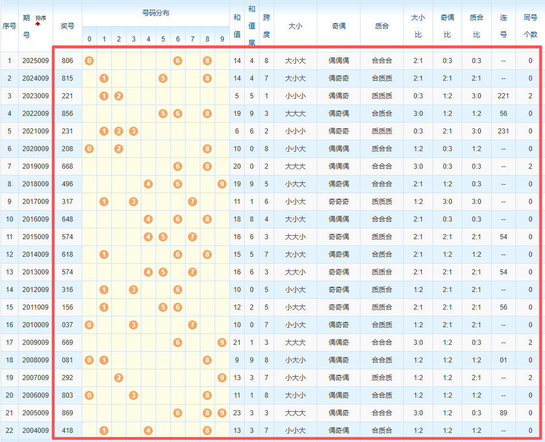Click orange ball 2 in row 2020009
This screenshot has width=545, height=442.
(x=119, y=149)
